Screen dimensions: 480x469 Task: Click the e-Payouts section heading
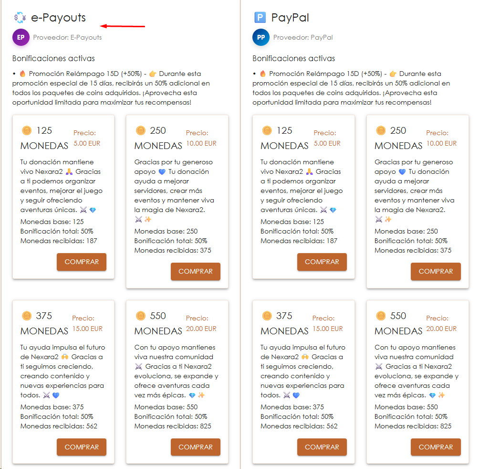tap(58, 18)
